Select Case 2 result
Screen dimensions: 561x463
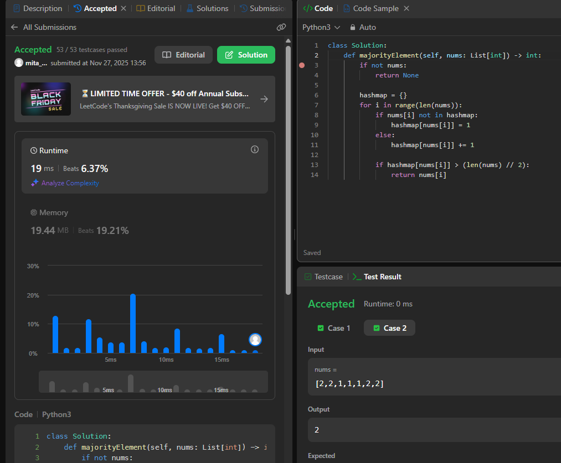click(390, 328)
